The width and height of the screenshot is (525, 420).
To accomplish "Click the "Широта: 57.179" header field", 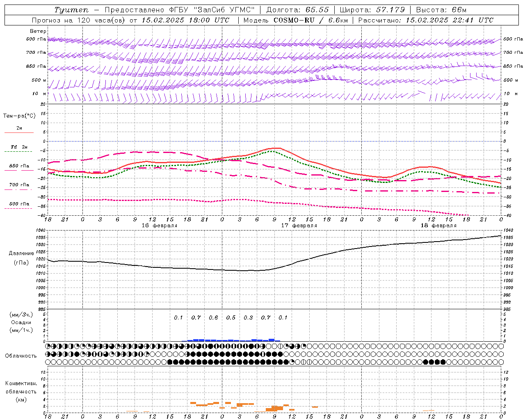I will point(372,10).
